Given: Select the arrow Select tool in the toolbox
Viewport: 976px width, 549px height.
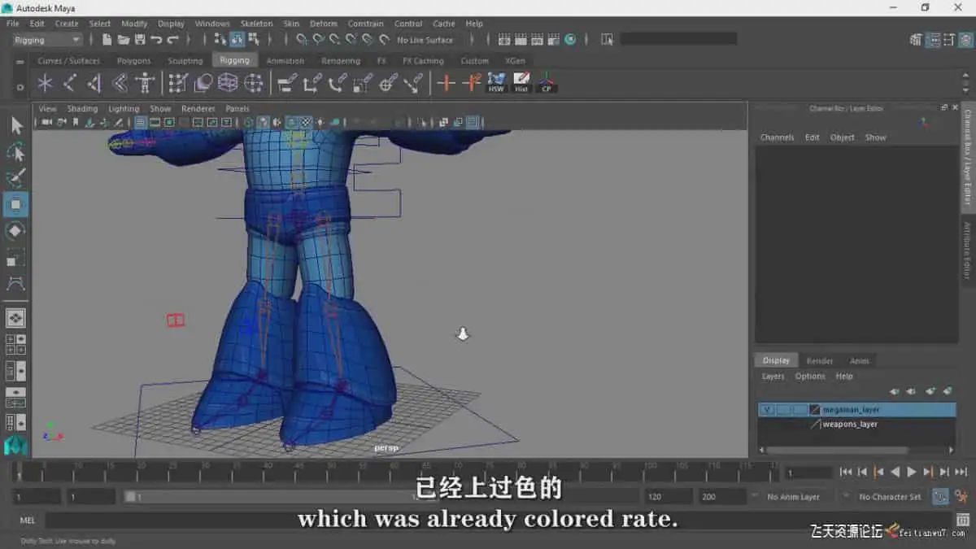Looking at the screenshot, I should coord(16,125).
